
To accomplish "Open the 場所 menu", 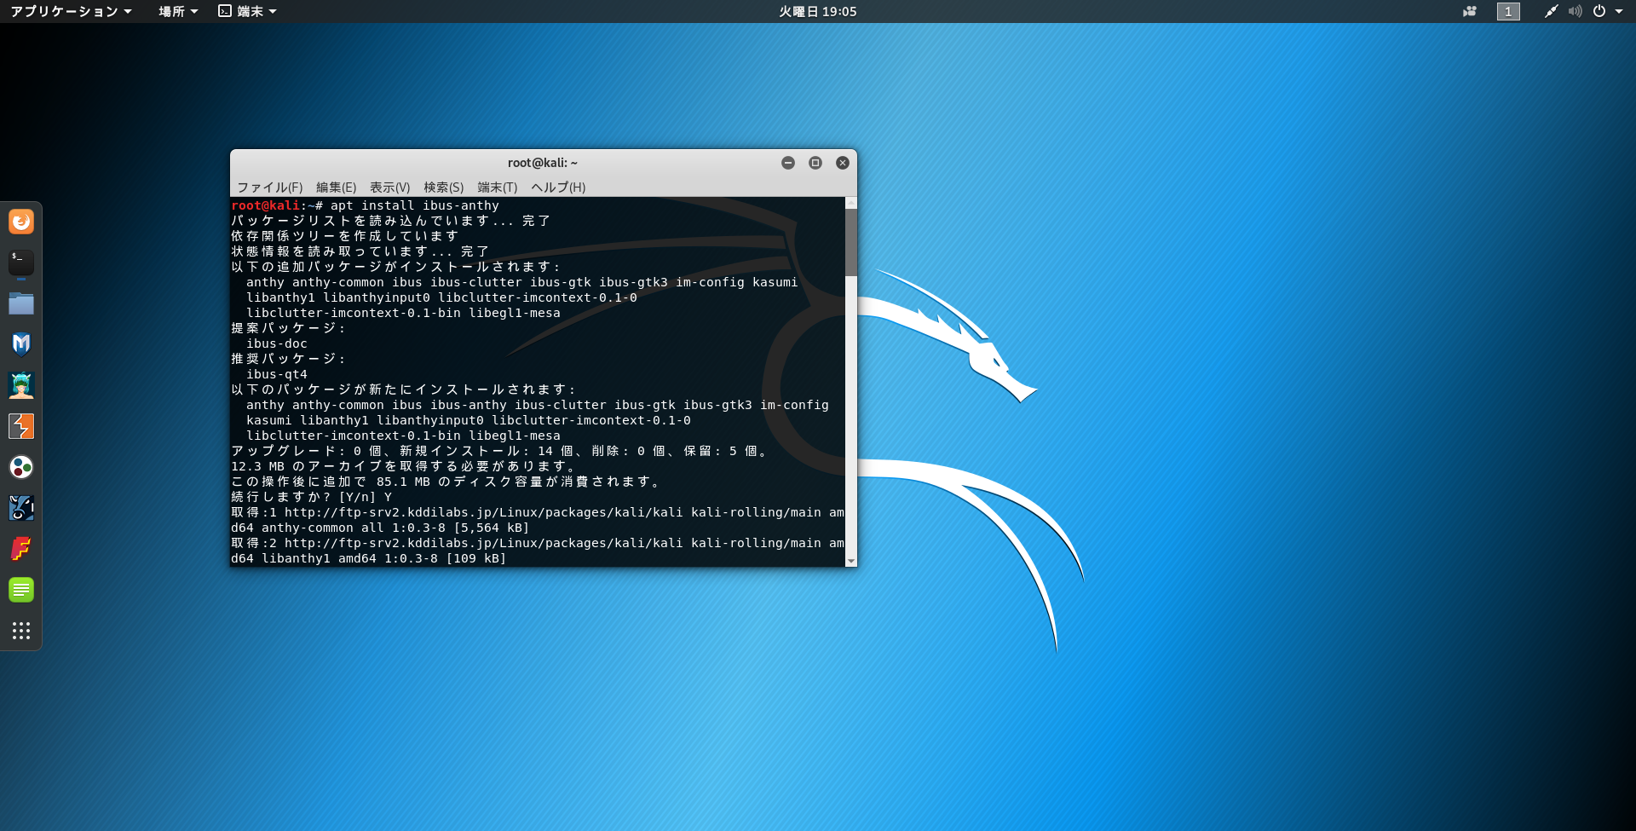I will click(x=178, y=11).
